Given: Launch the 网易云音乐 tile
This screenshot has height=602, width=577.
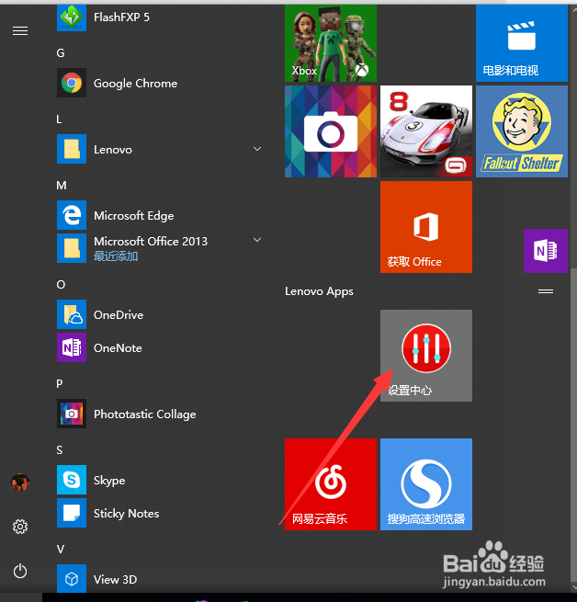Looking at the screenshot, I should click(x=331, y=484).
